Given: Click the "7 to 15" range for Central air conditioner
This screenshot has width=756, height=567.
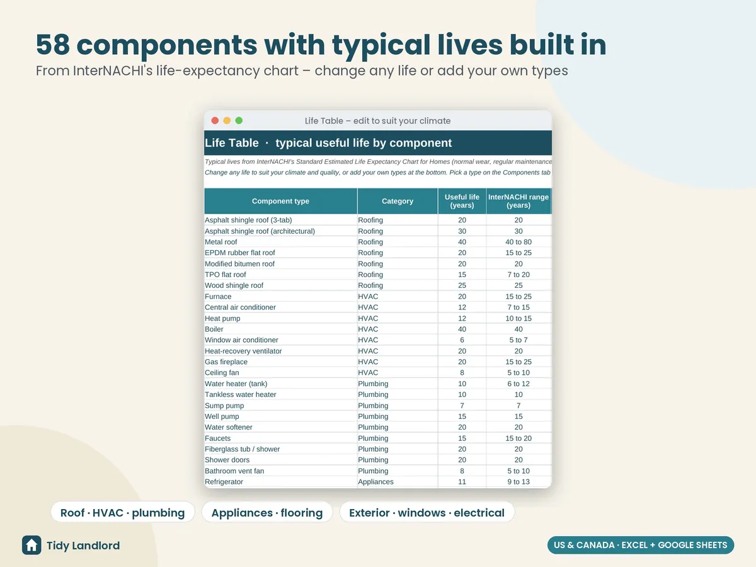Looking at the screenshot, I should [518, 307].
